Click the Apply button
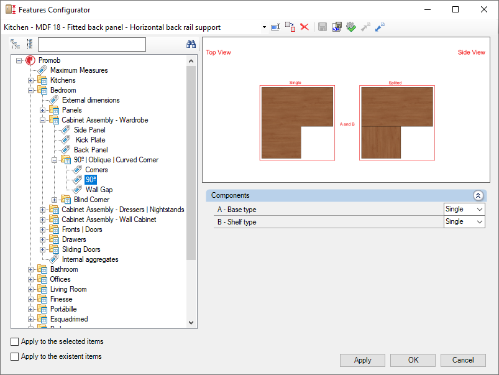Image resolution: width=499 pixels, height=375 pixels. tap(362, 360)
